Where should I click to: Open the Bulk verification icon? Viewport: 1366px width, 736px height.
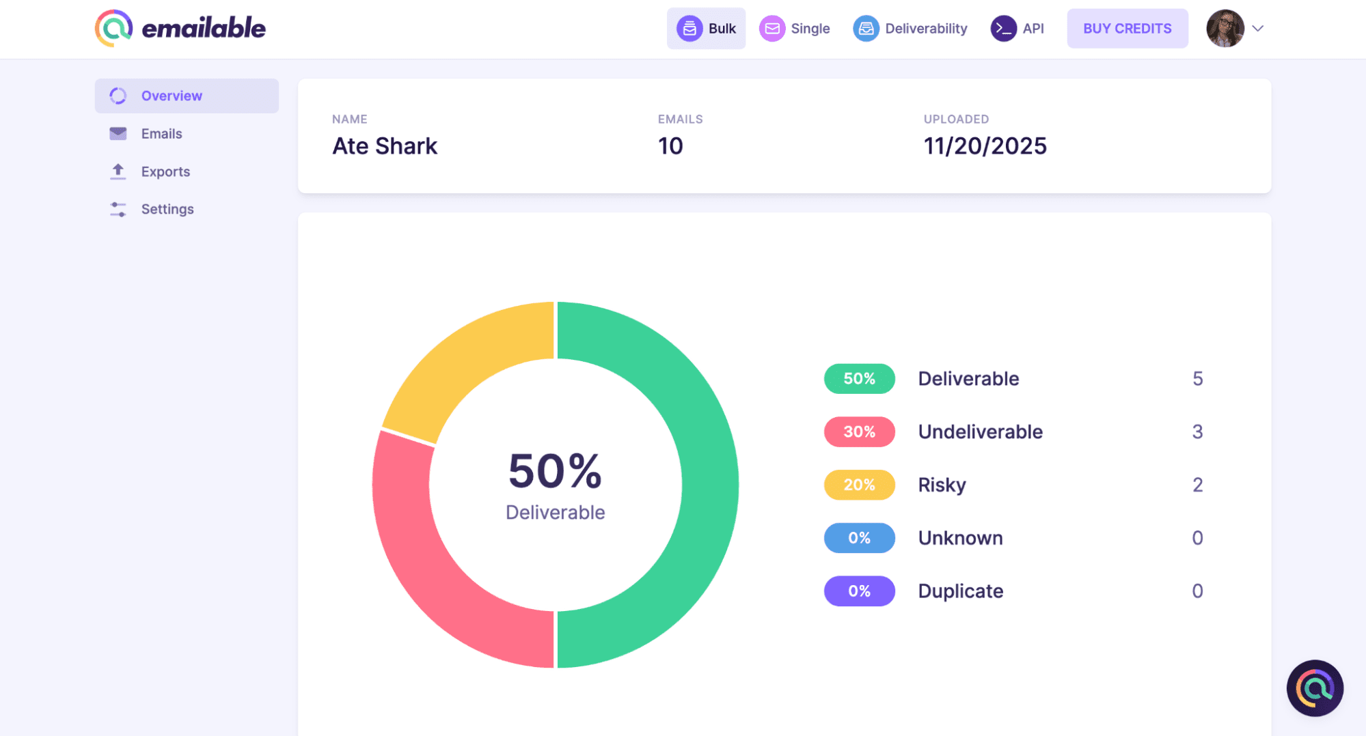pos(689,29)
